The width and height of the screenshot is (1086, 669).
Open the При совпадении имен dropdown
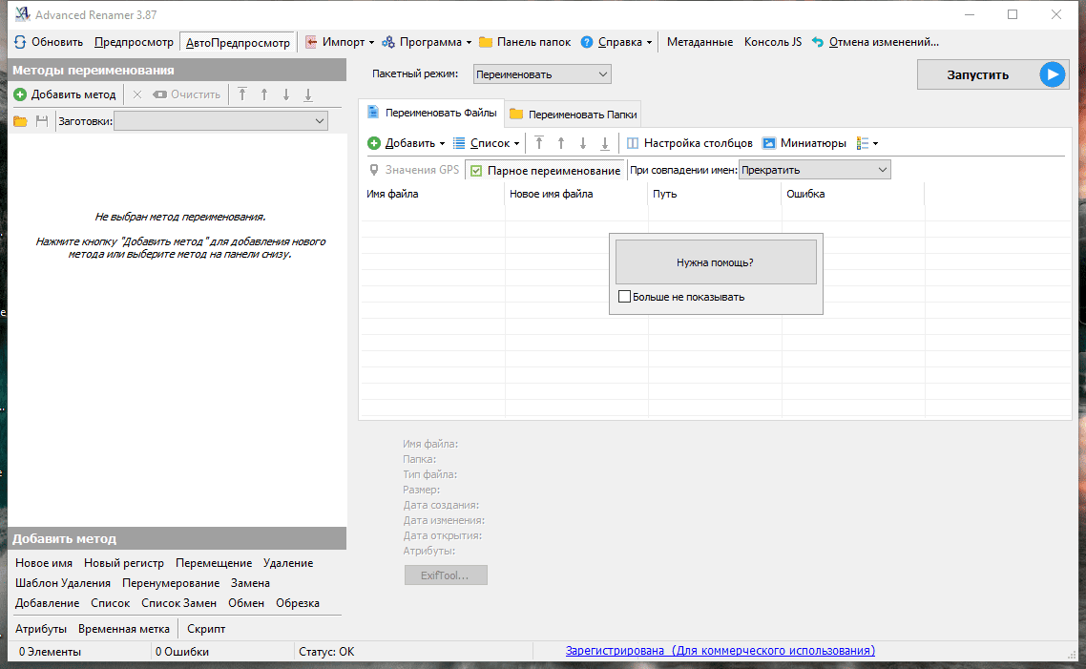pos(814,170)
